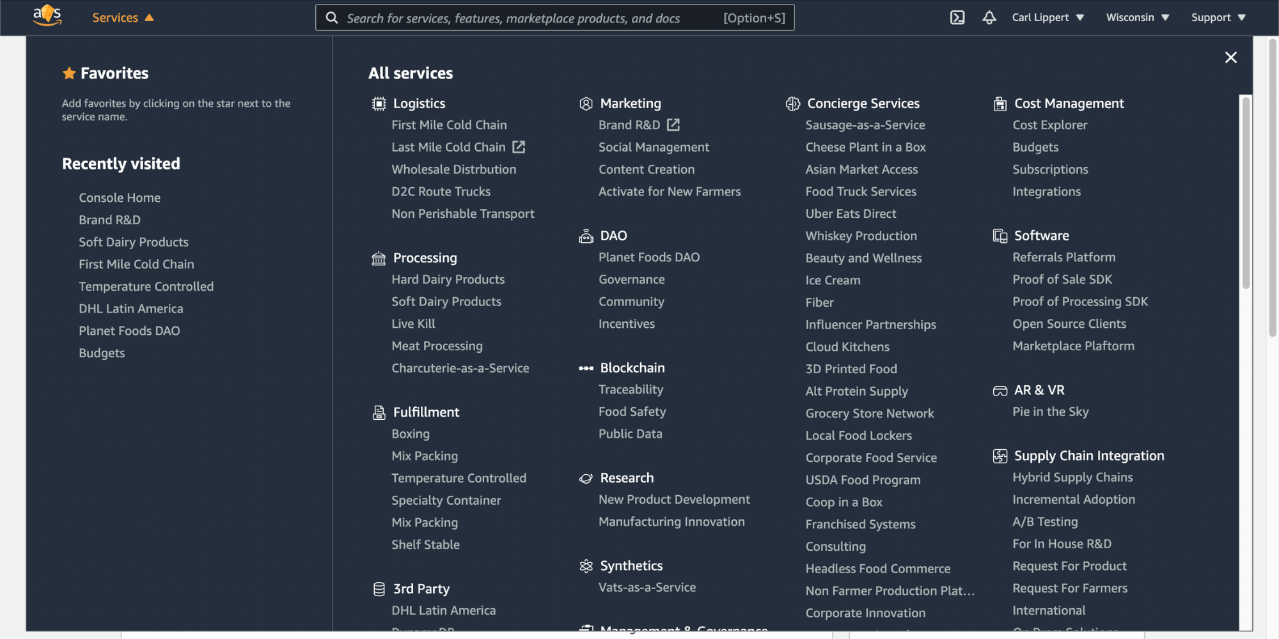
Task: Open Governance under DAO
Action: tap(632, 279)
